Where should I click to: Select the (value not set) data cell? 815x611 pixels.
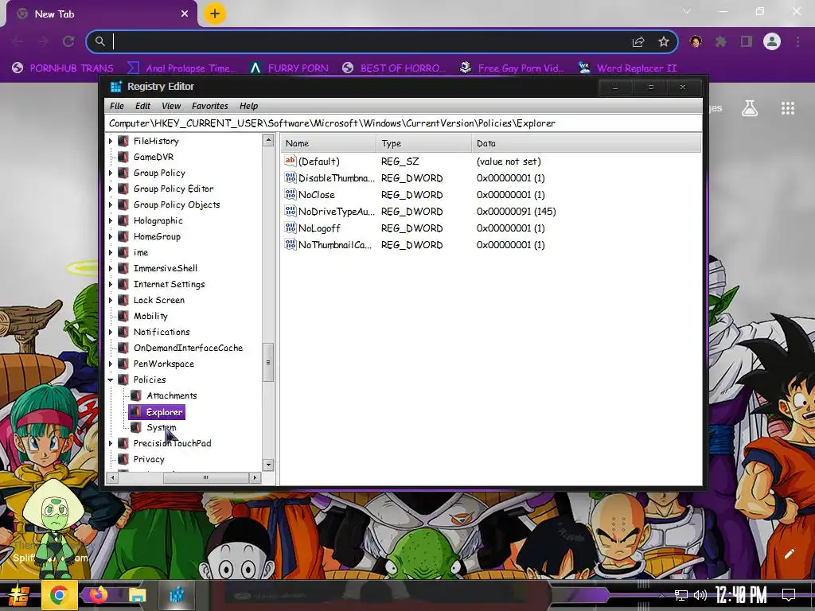(x=509, y=162)
